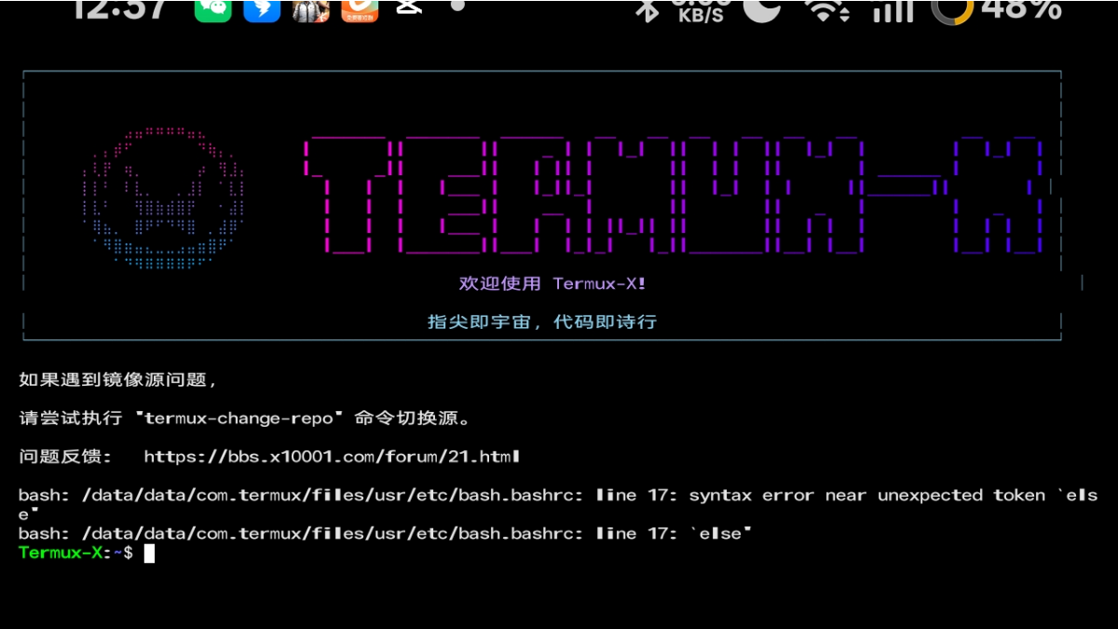Viewport: 1118px width, 629px height.
Task: Tap the 48% battery percentage
Action: tap(1021, 8)
